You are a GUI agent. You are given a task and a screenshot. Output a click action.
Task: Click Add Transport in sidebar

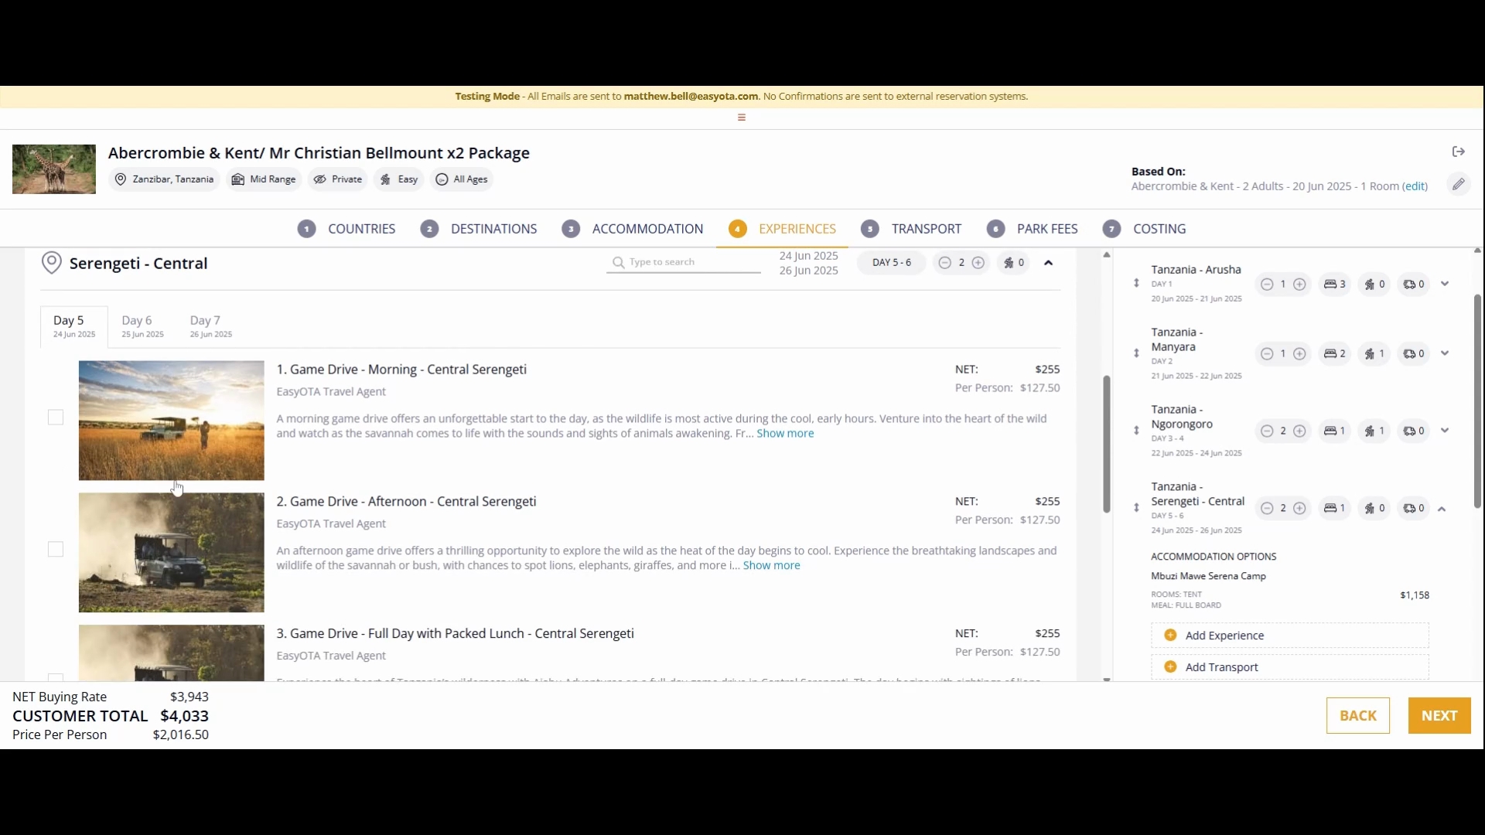[1289, 667]
